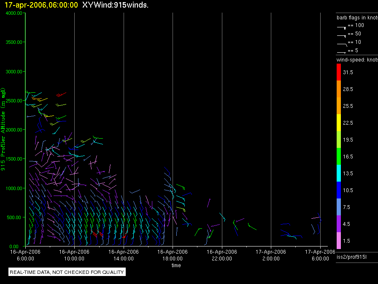
Task: Click the 16-Apr-2006 14:00:00 time label
Action: point(124,255)
